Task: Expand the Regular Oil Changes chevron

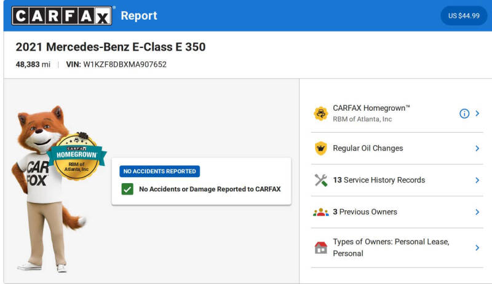Action: pyautogui.click(x=477, y=148)
